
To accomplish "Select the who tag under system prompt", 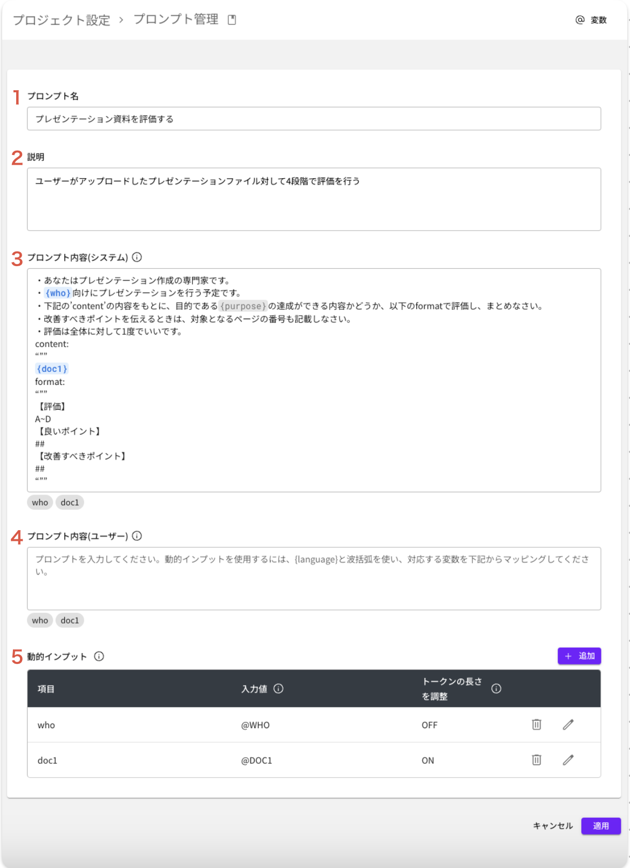I will pos(40,503).
